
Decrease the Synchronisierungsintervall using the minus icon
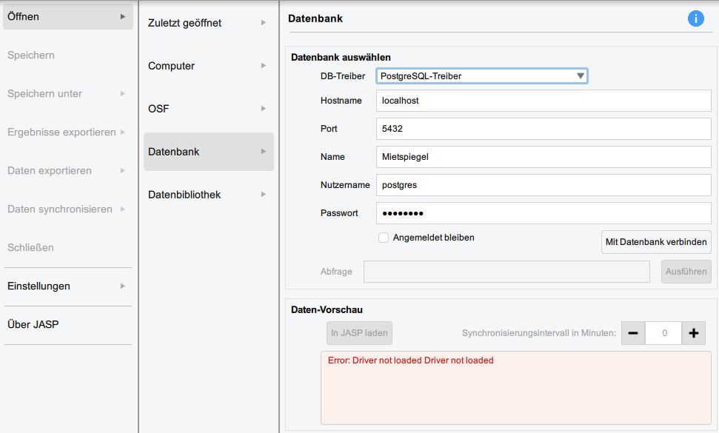(634, 333)
